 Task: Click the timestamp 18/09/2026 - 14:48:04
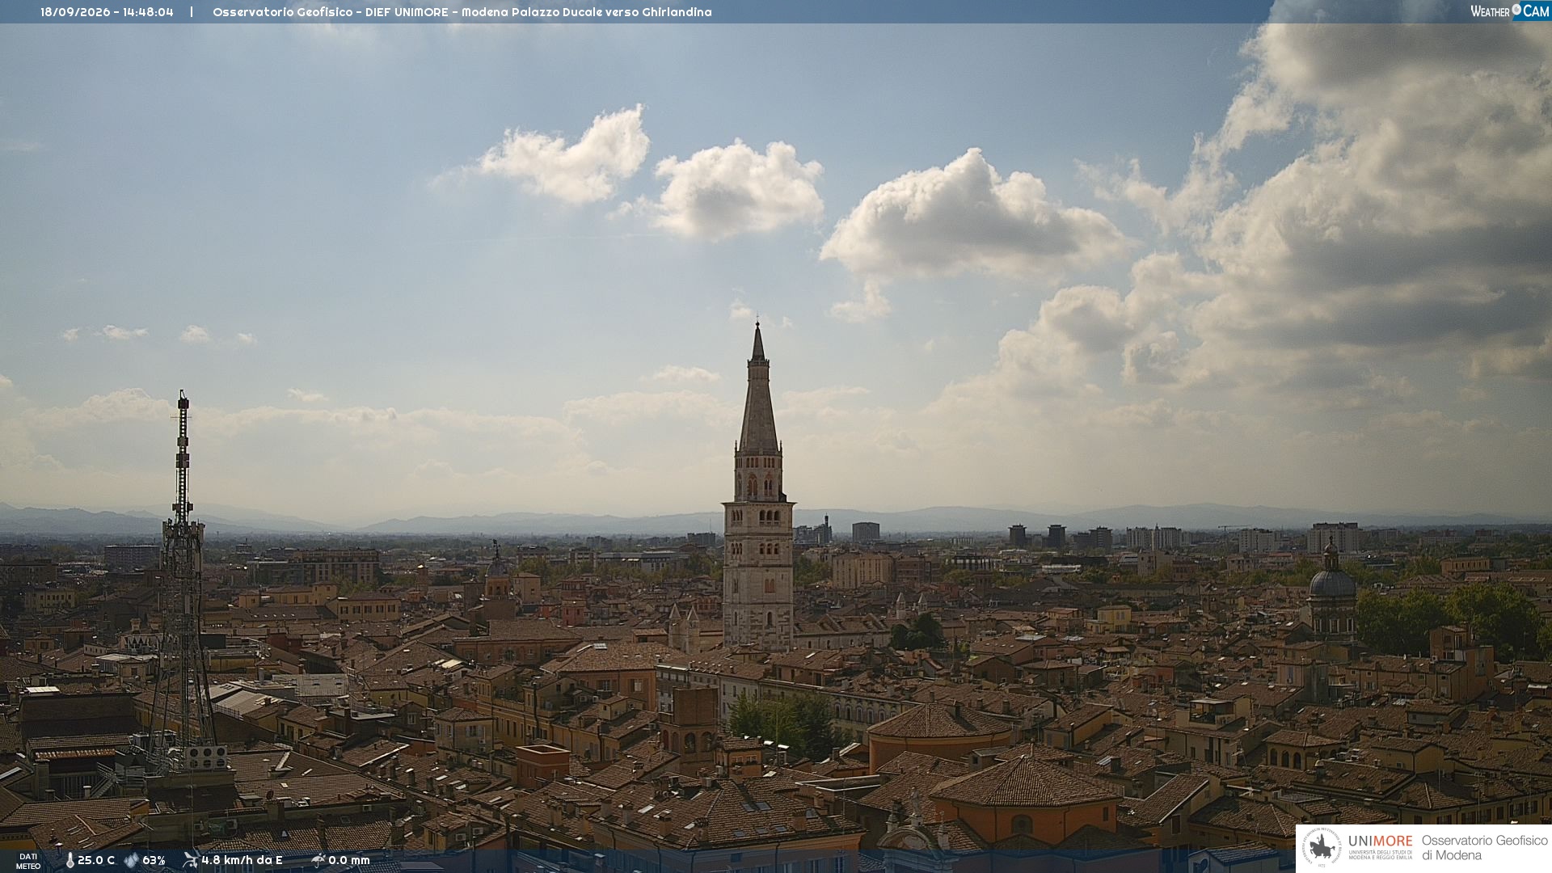click(x=107, y=12)
